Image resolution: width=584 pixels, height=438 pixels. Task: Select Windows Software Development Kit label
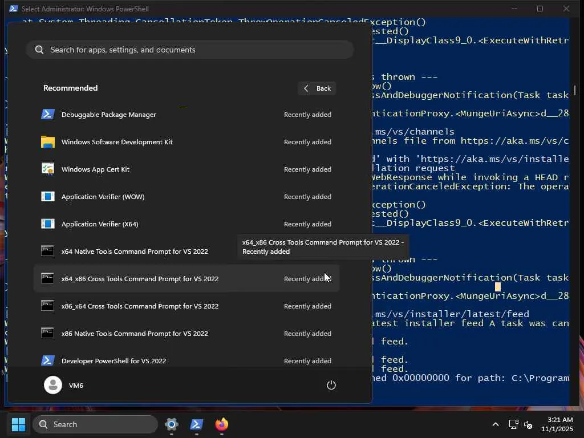coord(117,142)
